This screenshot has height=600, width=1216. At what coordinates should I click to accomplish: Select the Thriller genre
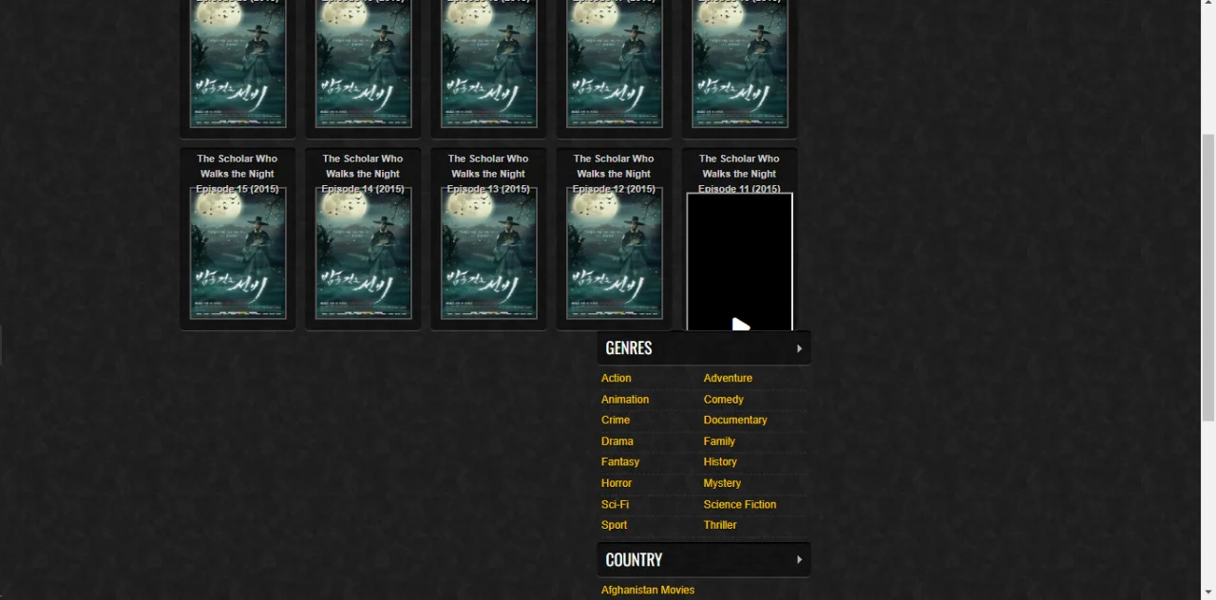720,525
